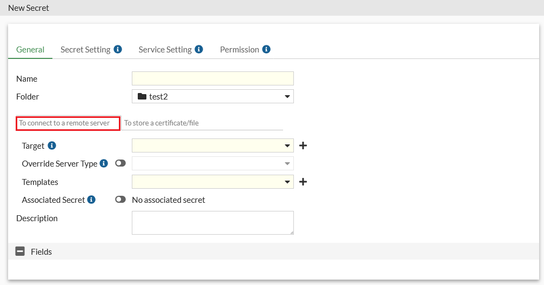This screenshot has width=544, height=285.
Task: Enable the Associated Secret toggle
Action: coord(120,199)
